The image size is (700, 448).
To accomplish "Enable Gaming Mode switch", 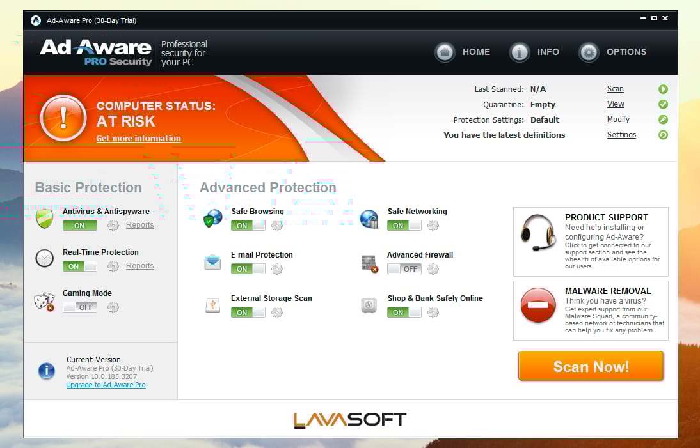I will coord(80,307).
